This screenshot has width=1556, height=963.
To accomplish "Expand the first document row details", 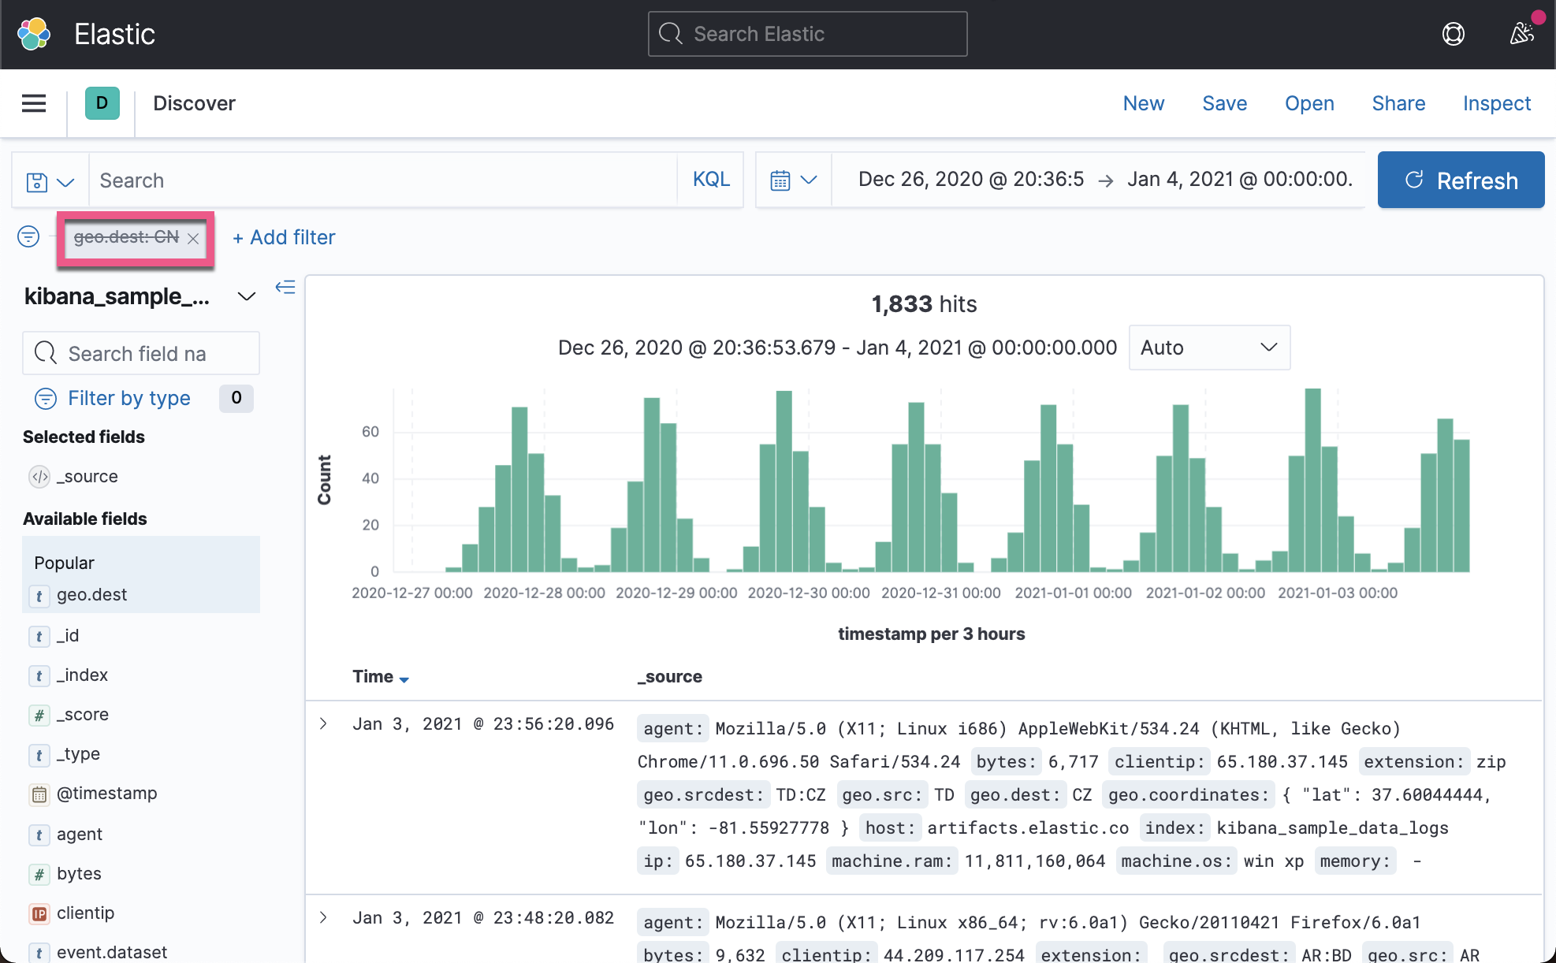I will [323, 723].
